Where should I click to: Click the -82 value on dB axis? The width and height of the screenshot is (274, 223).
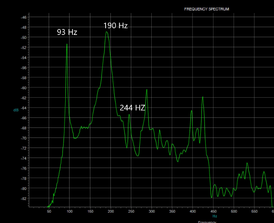23,198
